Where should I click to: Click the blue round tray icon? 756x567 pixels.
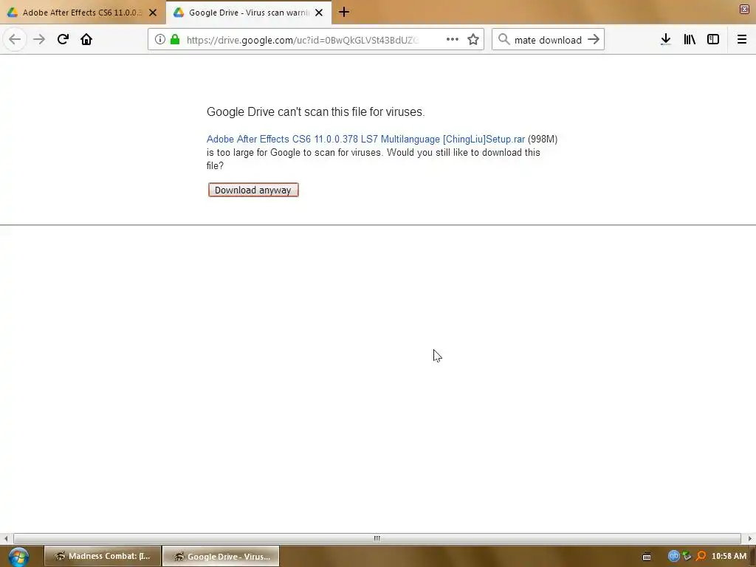click(673, 556)
